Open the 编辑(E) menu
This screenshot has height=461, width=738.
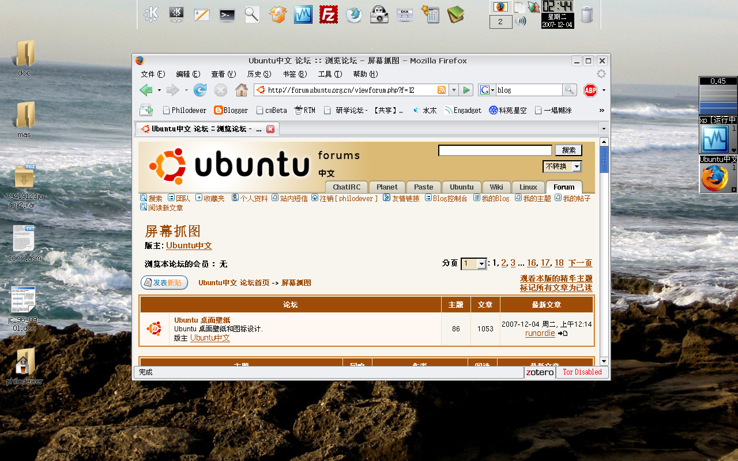pos(188,74)
